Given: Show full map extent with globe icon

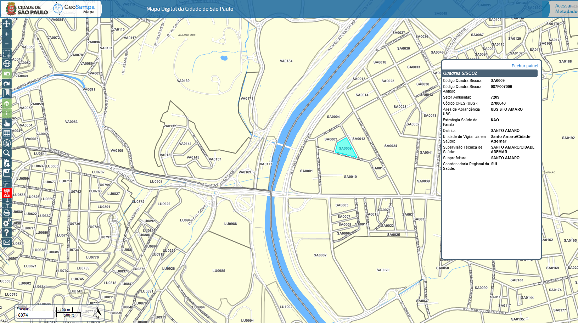Looking at the screenshot, I should pyautogui.click(x=7, y=64).
